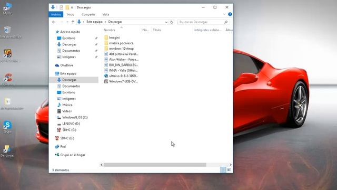Switch to large icons view layout

tap(229, 170)
